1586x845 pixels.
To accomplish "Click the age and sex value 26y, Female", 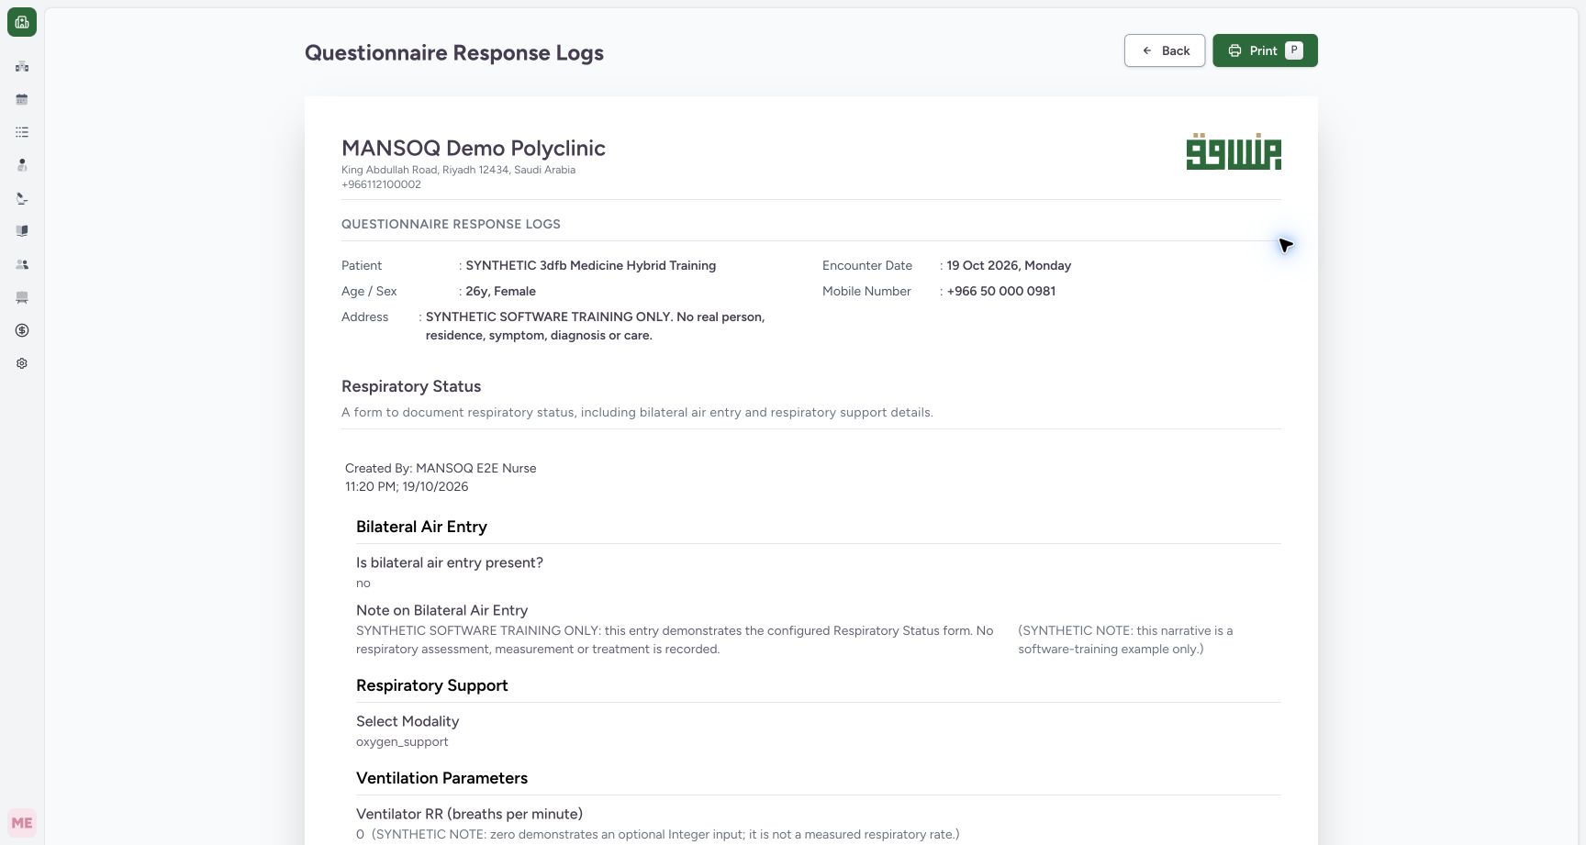I will pyautogui.click(x=500, y=291).
